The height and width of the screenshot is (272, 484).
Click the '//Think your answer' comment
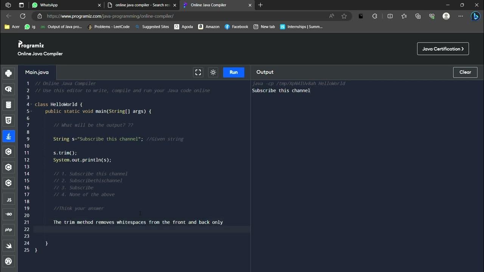pyautogui.click(x=79, y=209)
